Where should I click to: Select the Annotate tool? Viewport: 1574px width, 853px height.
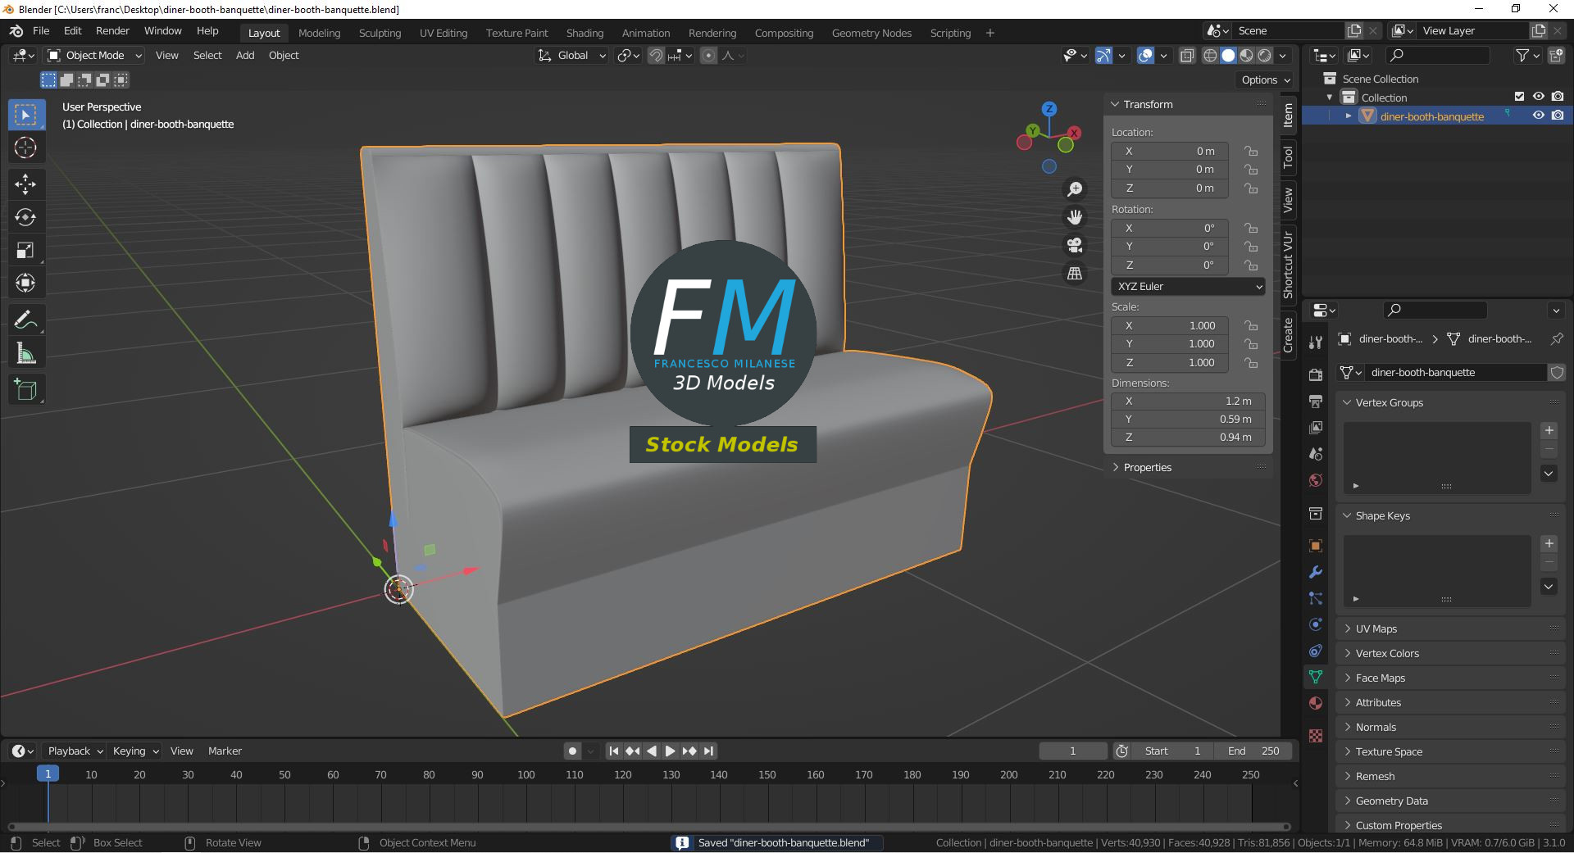click(25, 320)
